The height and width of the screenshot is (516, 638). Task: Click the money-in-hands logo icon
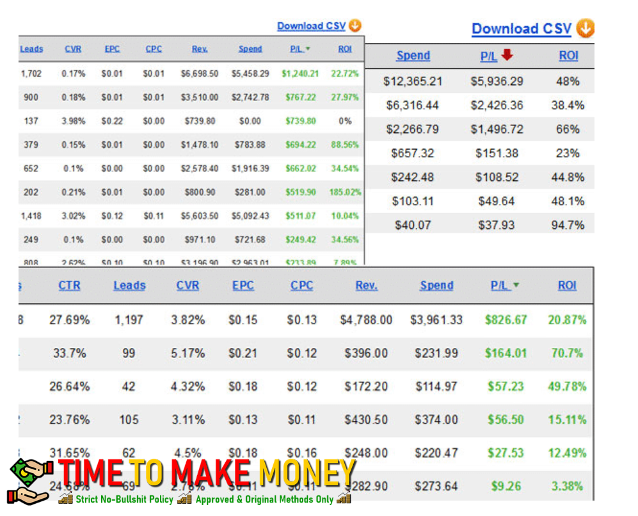(x=29, y=480)
